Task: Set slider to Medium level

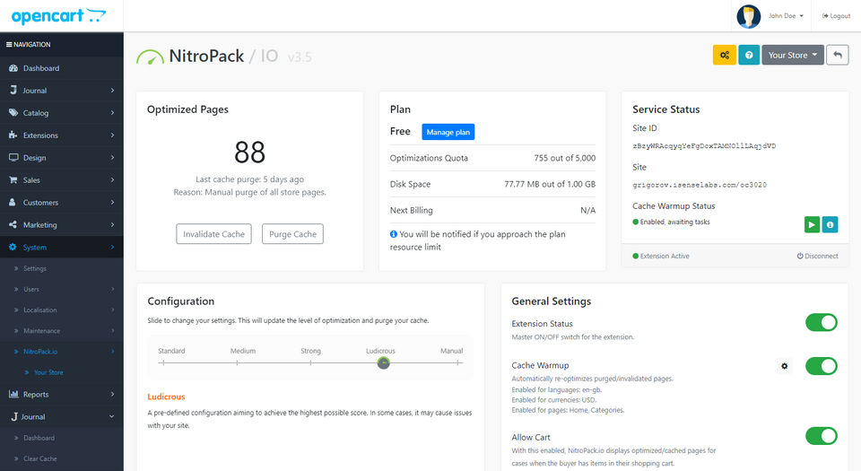Action: click(x=237, y=362)
